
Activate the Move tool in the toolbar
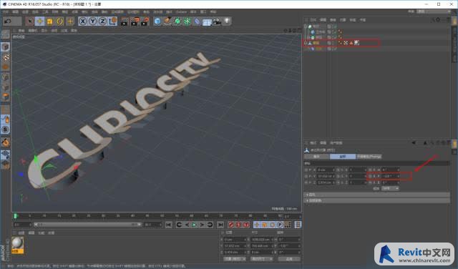40,21
